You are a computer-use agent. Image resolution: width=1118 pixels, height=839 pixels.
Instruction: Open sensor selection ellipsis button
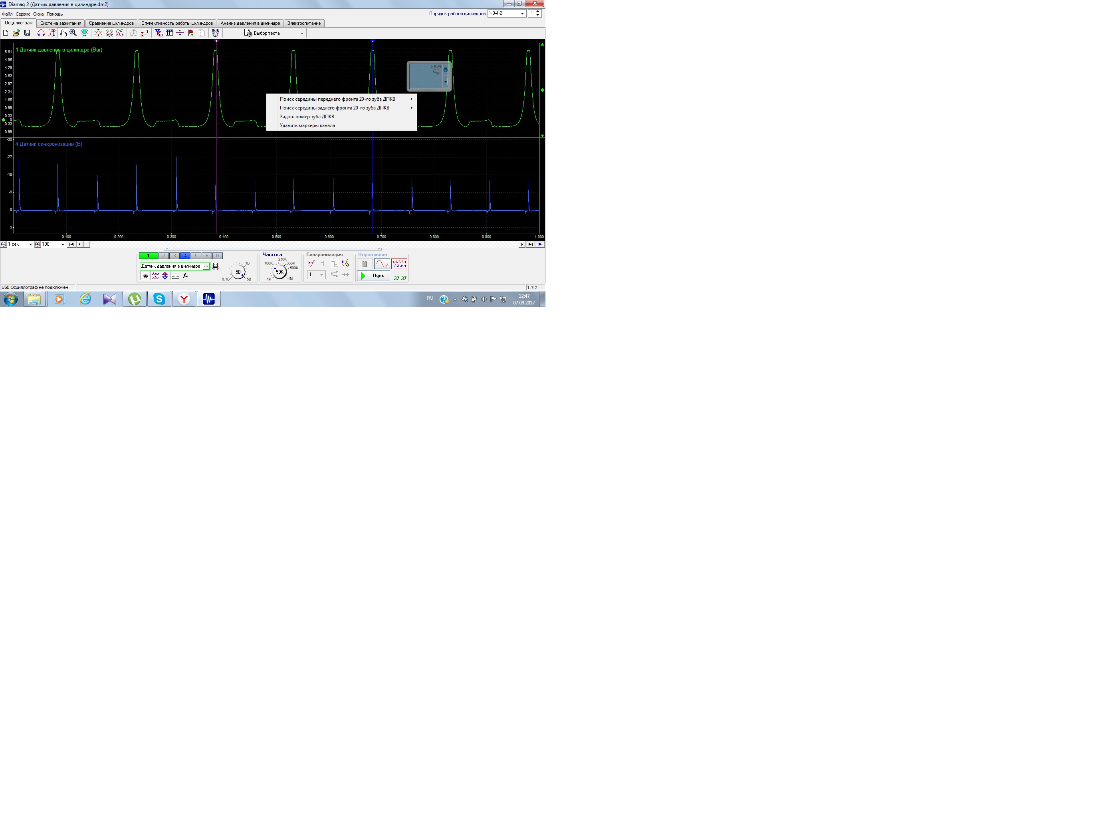click(206, 266)
